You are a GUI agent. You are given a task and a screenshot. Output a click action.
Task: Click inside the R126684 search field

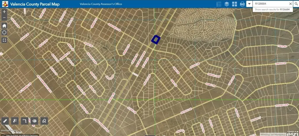[270, 4]
